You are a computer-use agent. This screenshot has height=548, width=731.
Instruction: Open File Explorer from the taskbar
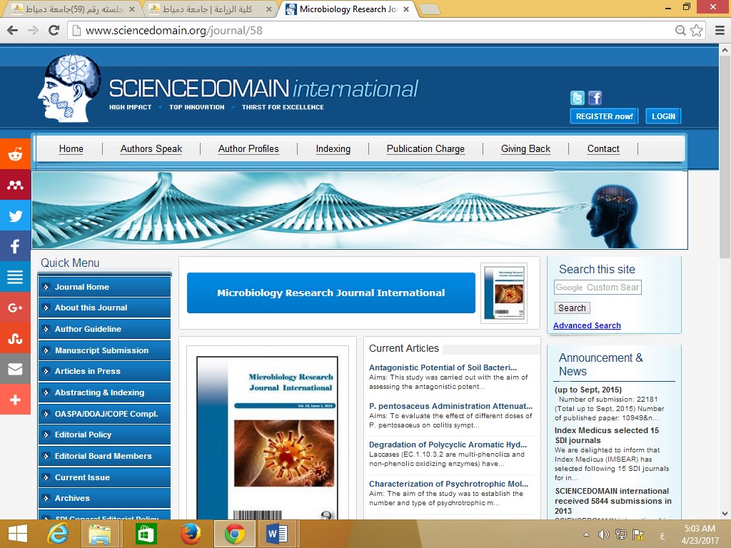100,534
